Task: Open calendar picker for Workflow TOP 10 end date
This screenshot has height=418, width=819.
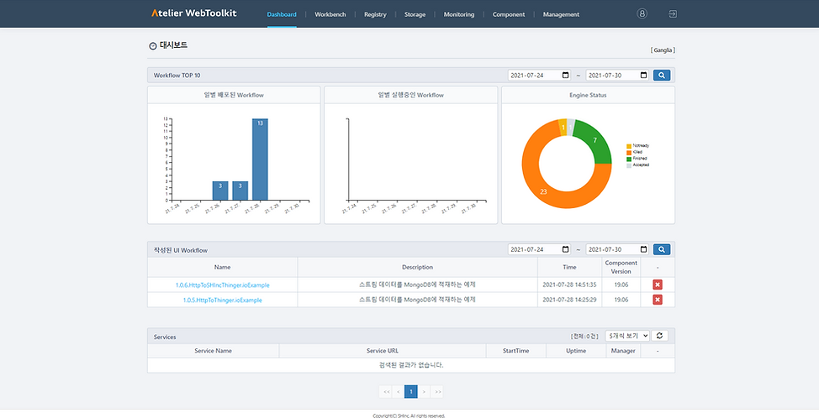Action: (x=643, y=76)
